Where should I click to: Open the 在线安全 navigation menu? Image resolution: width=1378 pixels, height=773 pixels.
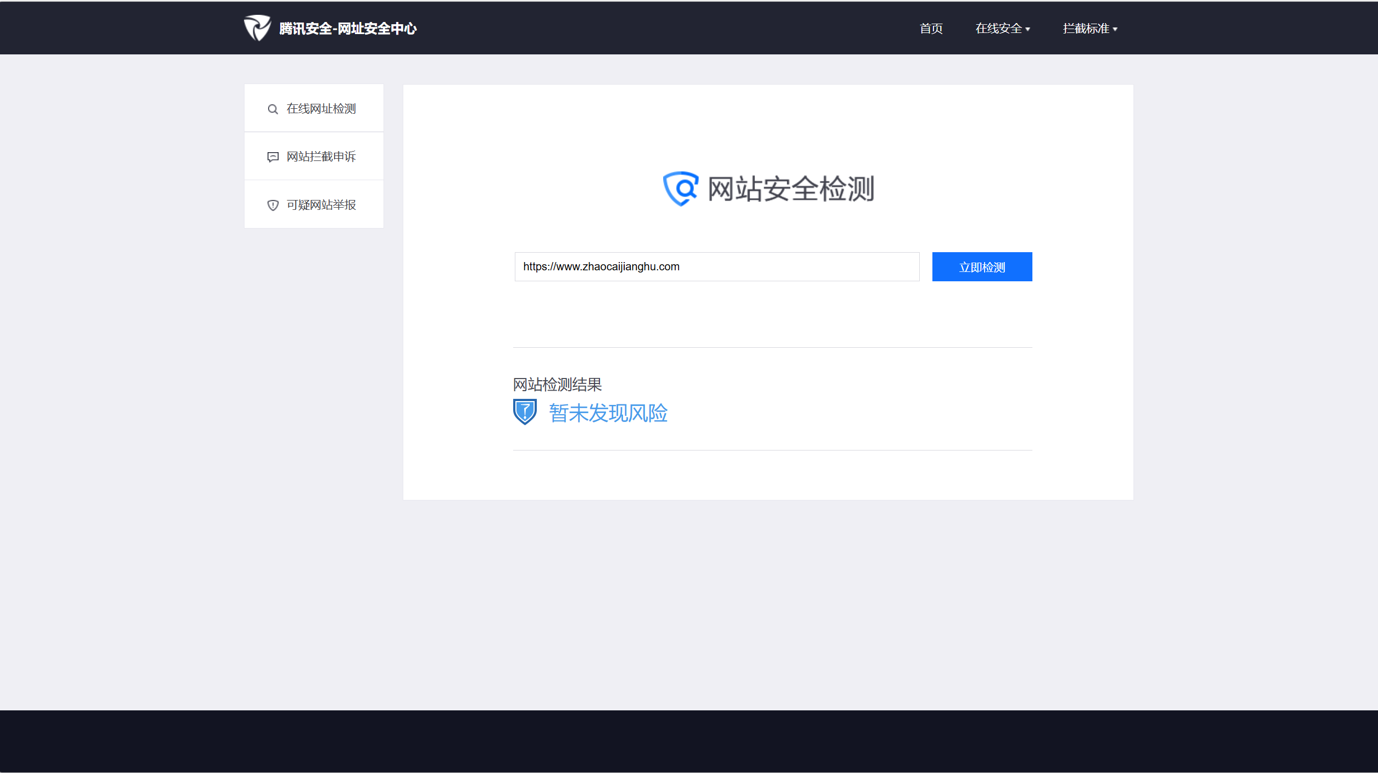click(998, 29)
